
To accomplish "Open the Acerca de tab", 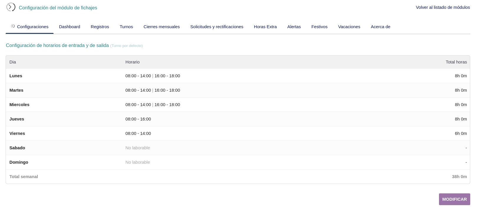I will (380, 27).
